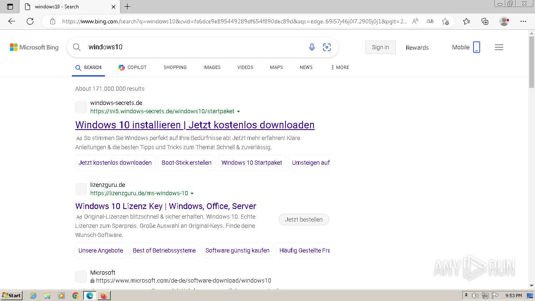The image size is (535, 301).
Task: Refresh the current page
Action: pyautogui.click(x=30, y=21)
